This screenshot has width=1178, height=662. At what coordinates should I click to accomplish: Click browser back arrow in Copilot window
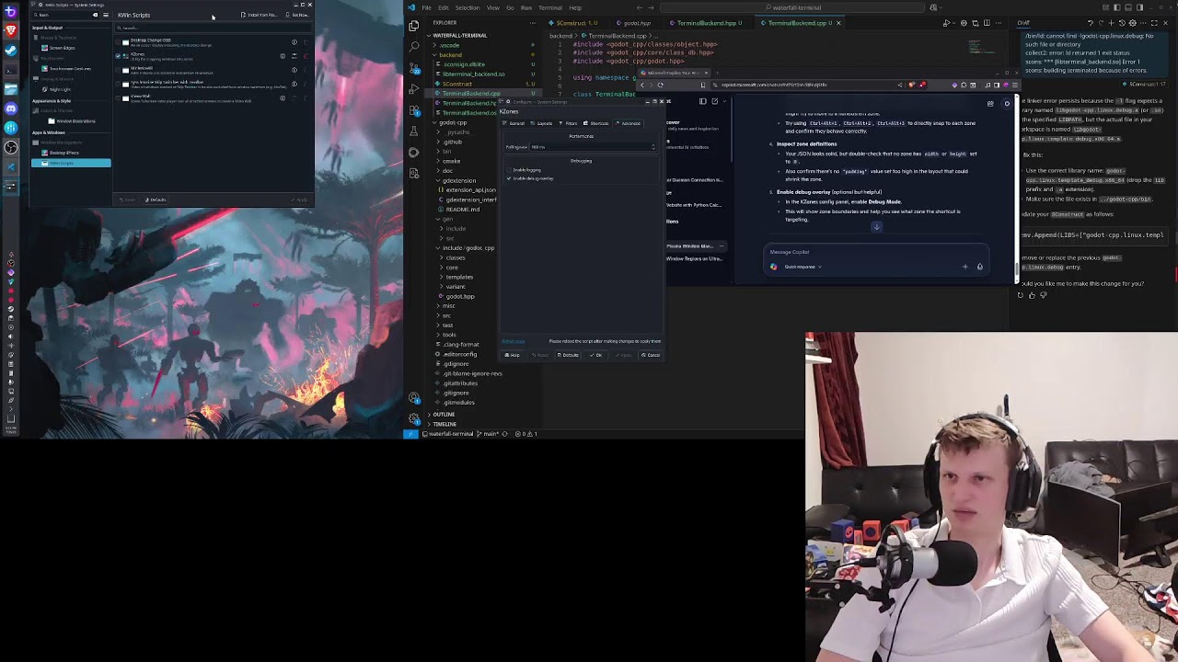(642, 85)
